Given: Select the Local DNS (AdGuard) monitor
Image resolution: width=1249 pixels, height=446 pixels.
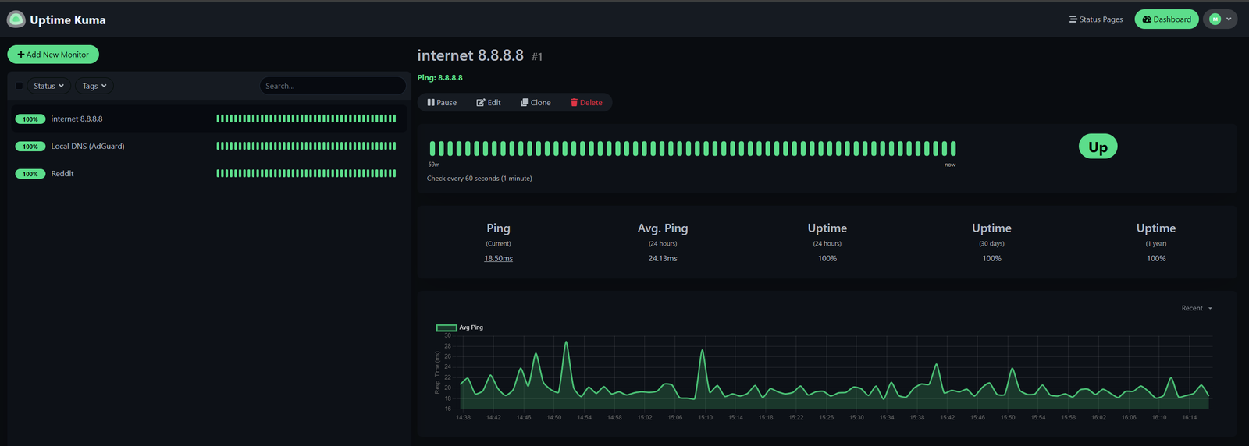Looking at the screenshot, I should (208, 146).
